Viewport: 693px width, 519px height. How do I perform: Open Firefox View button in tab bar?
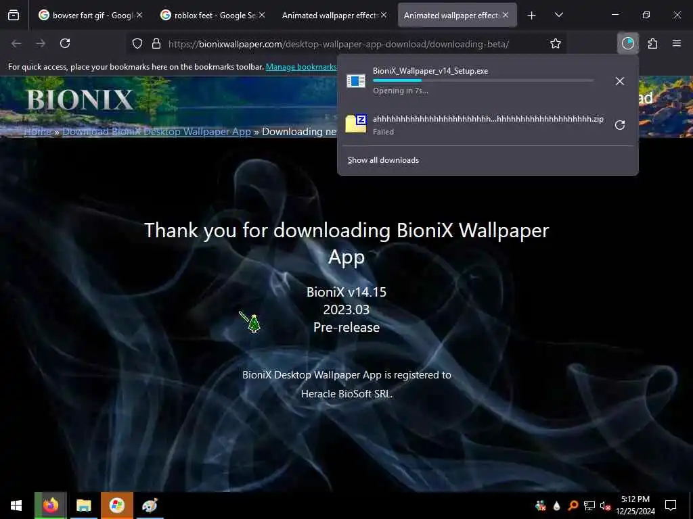coord(14,16)
